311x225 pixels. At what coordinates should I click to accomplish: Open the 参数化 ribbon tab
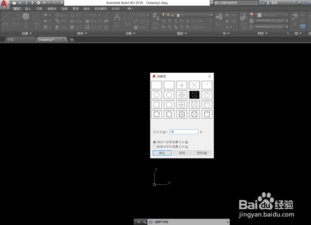[52, 8]
